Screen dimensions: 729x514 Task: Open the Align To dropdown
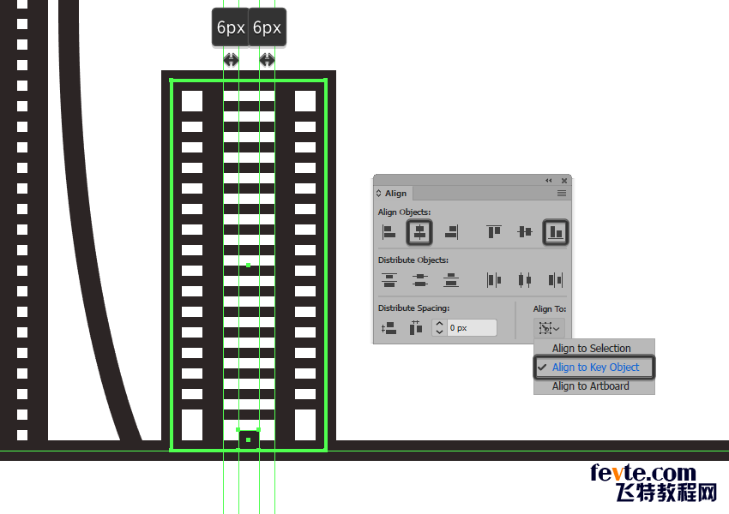point(549,327)
